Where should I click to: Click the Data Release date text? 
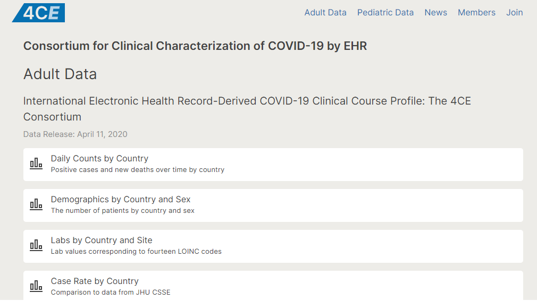pos(75,134)
